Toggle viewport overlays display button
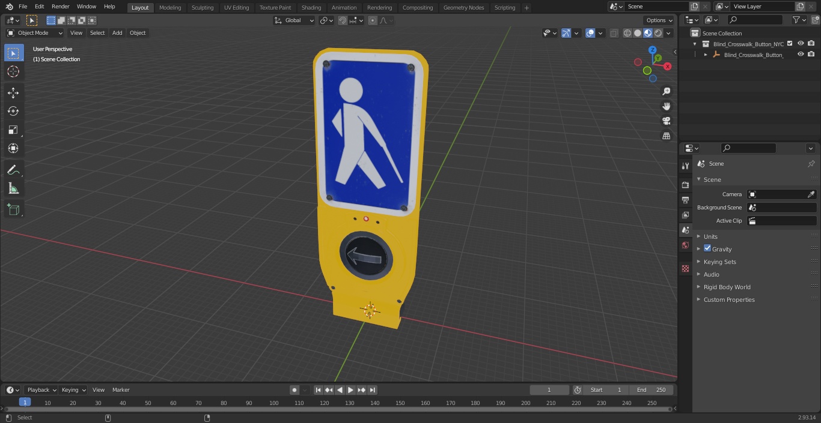The height and width of the screenshot is (423, 821). point(590,33)
